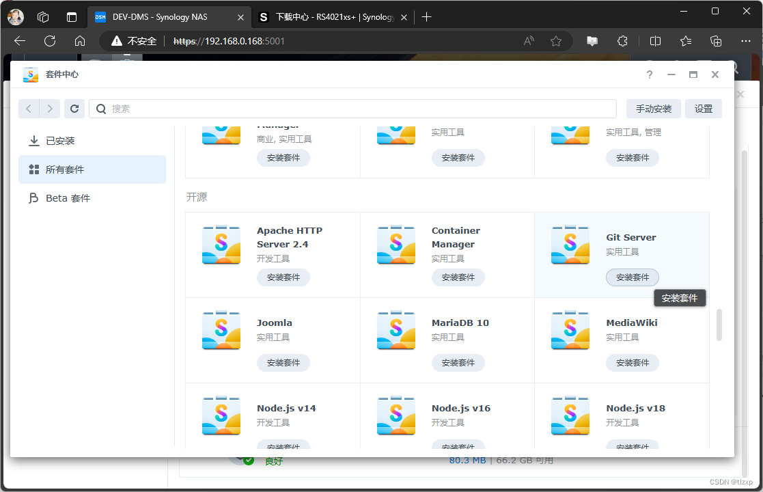The width and height of the screenshot is (763, 492).
Task: Open browser collections icon
Action: [x=716, y=42]
